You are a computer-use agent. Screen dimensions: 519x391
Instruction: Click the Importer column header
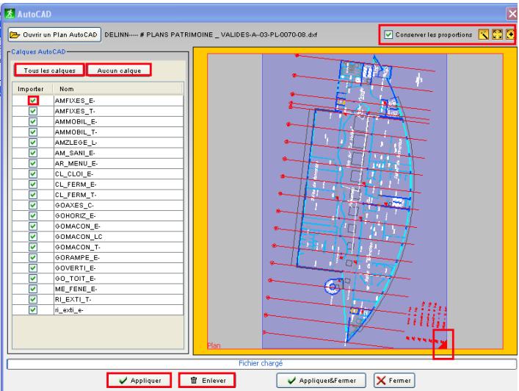tap(32, 89)
